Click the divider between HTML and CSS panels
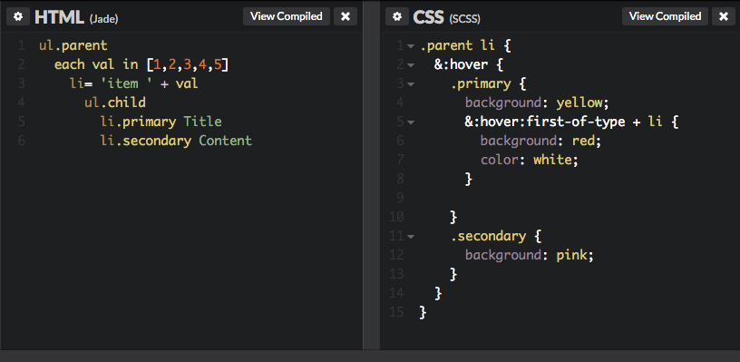This screenshot has width=740, height=362. click(x=372, y=180)
